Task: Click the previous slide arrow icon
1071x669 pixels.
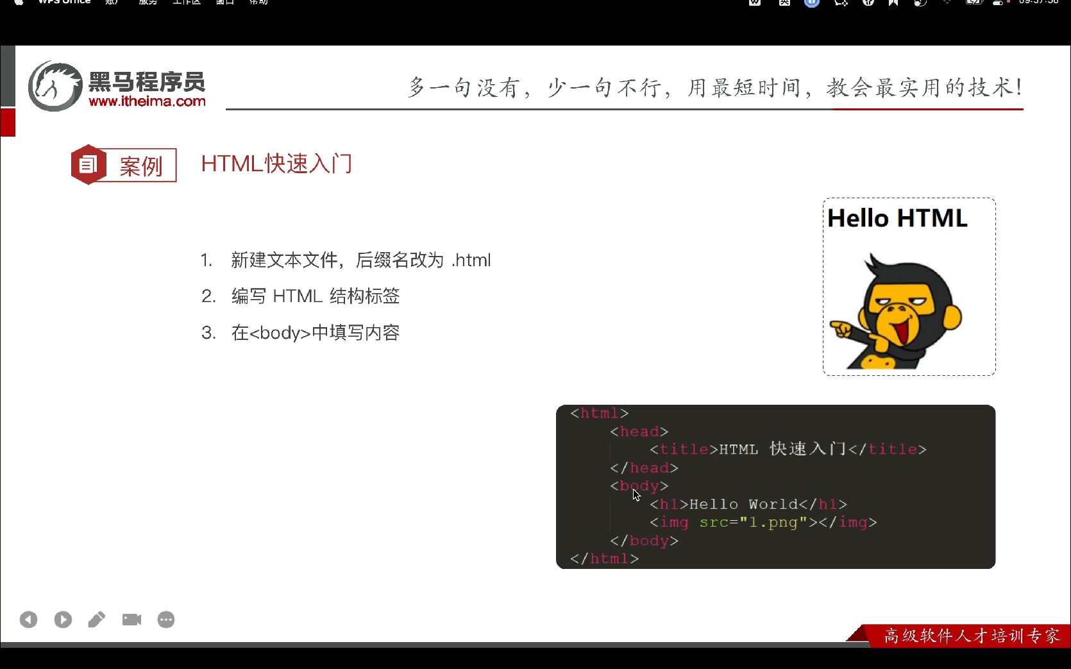Action: (x=28, y=619)
